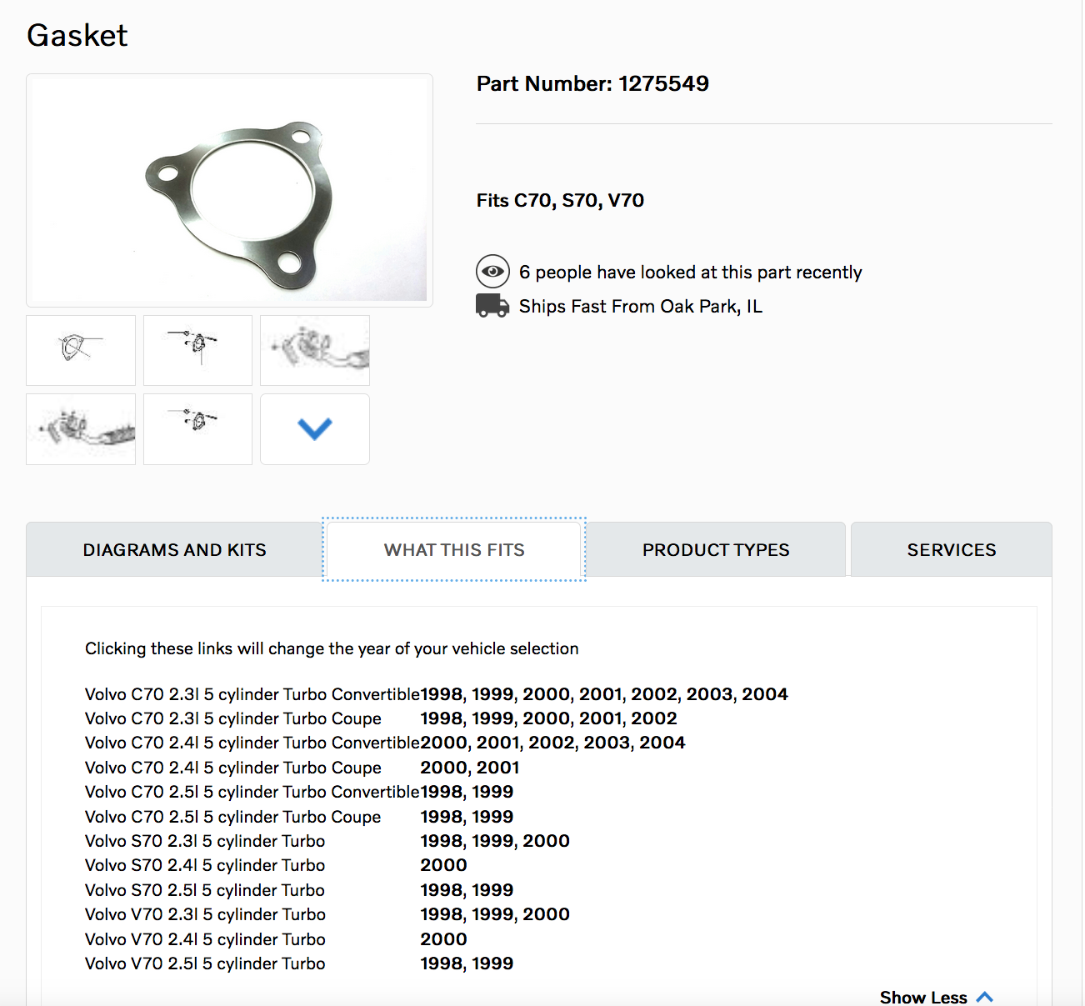
Task: Select the What This Fits tab
Action: (454, 550)
